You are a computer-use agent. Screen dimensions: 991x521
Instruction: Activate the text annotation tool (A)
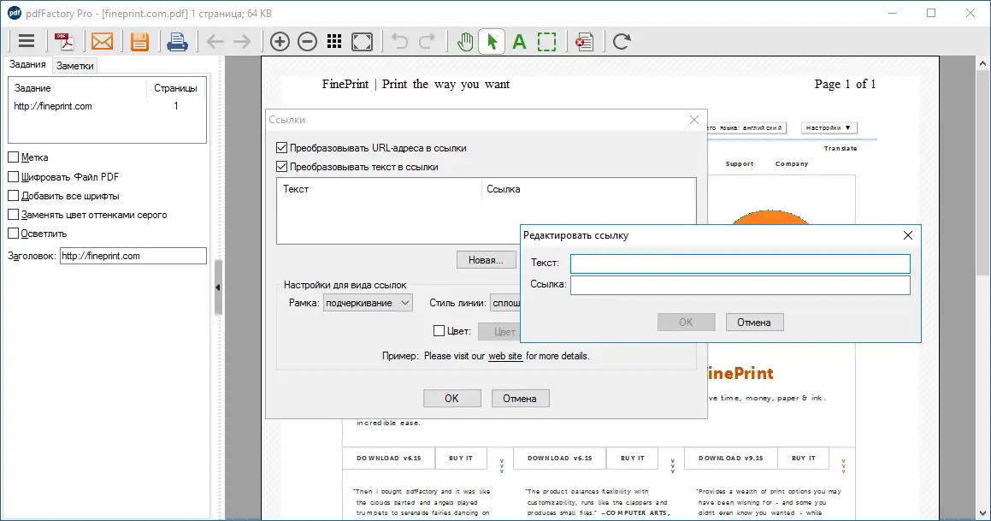pyautogui.click(x=519, y=40)
